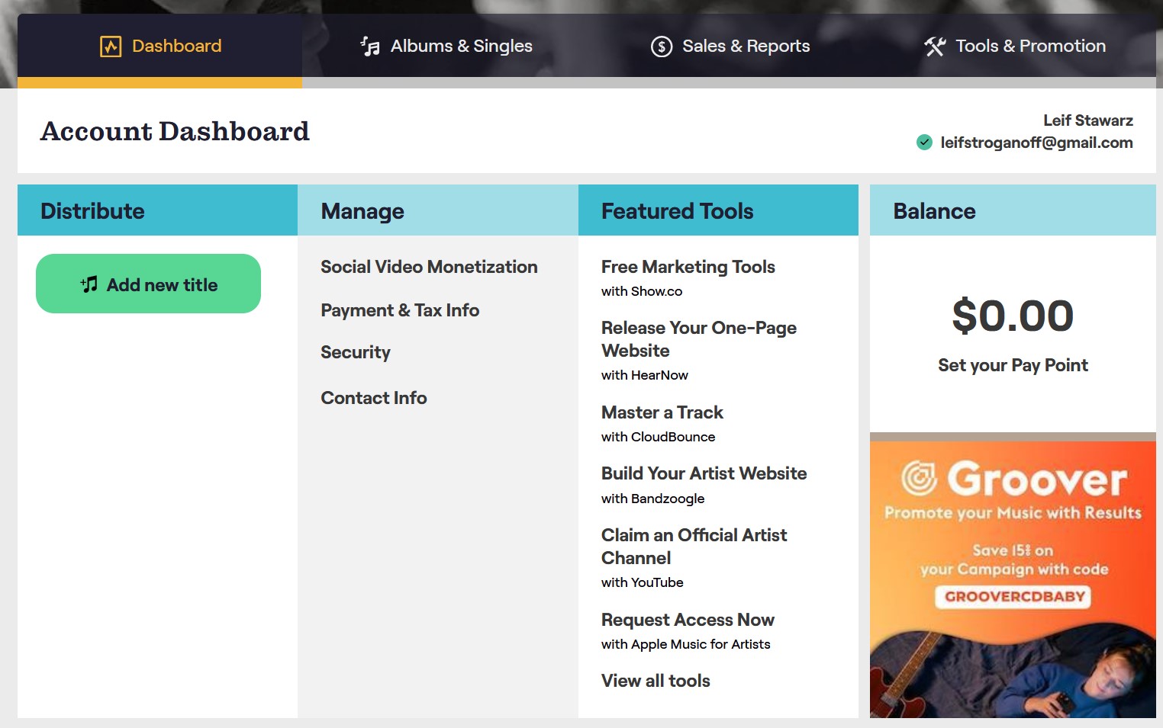Open Payment & Tax Info
The width and height of the screenshot is (1163, 728).
pyautogui.click(x=400, y=310)
